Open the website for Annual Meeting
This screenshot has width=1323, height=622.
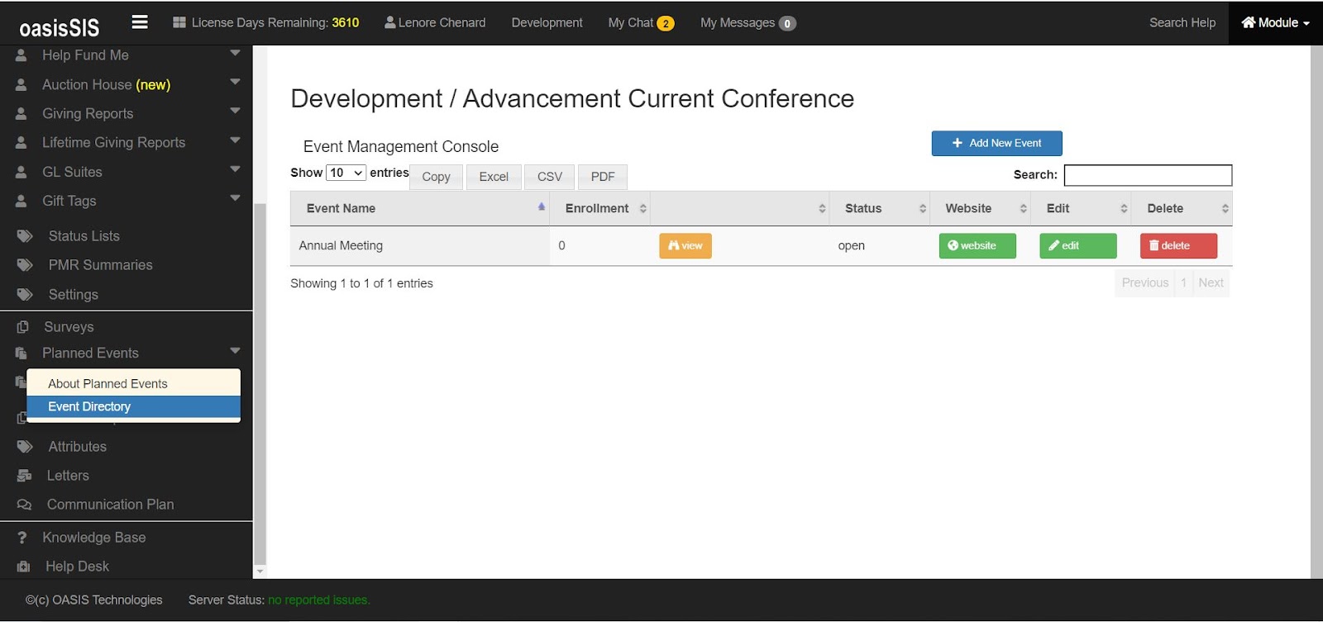[977, 246]
